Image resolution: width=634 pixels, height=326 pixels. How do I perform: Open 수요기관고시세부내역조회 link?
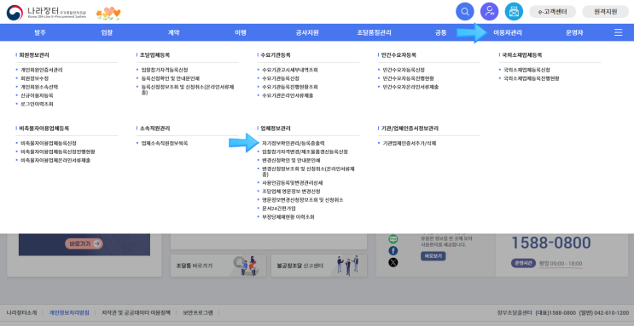(290, 70)
